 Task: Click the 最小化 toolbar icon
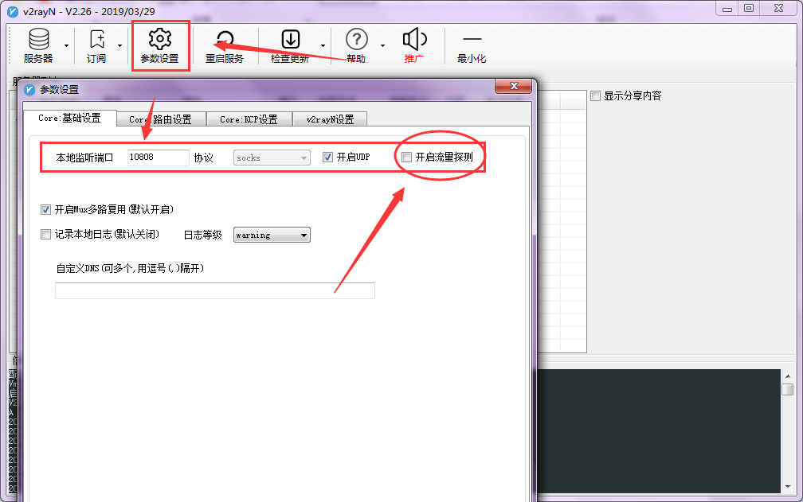click(472, 40)
